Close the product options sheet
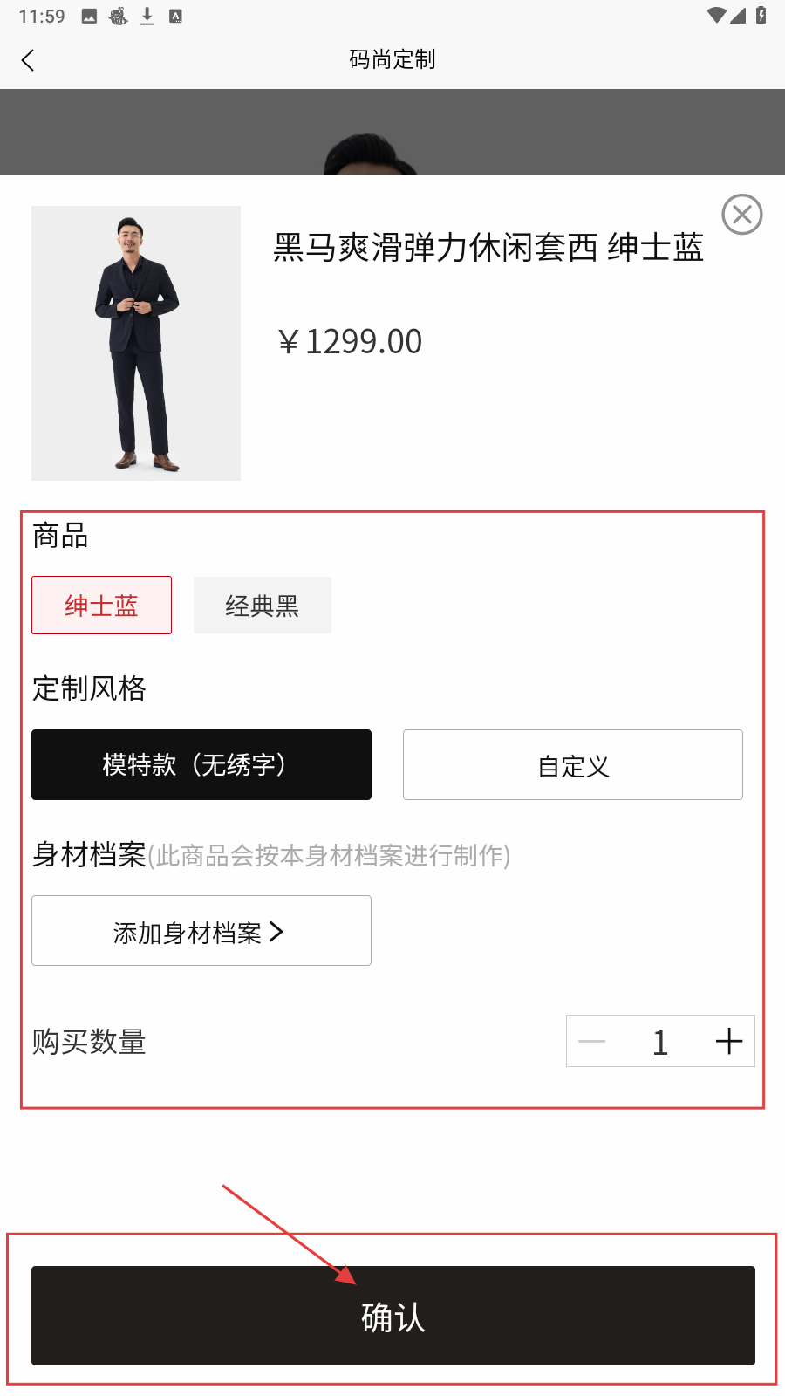The image size is (785, 1396). click(742, 215)
